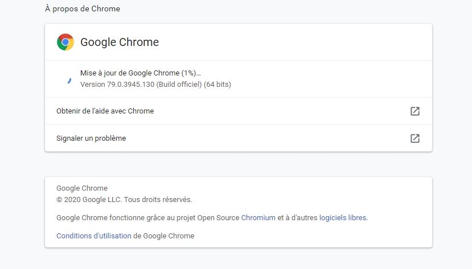This screenshot has height=269, width=472.
Task: Click the update progress spinner icon
Action: 69,81
